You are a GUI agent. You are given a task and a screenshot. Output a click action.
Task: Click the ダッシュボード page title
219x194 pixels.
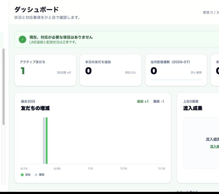point(37,9)
